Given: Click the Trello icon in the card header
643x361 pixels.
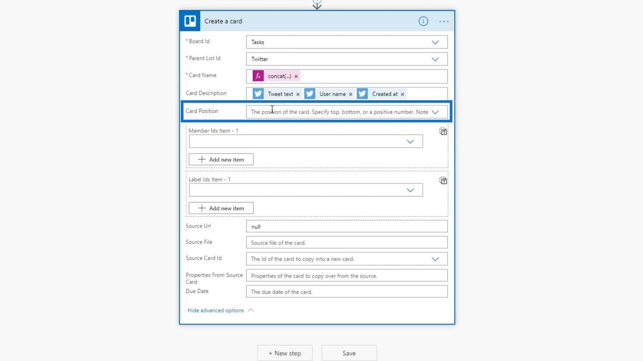Looking at the screenshot, I should (x=190, y=21).
